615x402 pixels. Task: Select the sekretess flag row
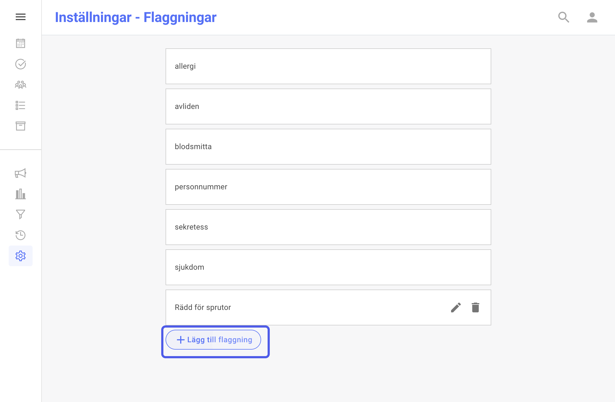[328, 227]
